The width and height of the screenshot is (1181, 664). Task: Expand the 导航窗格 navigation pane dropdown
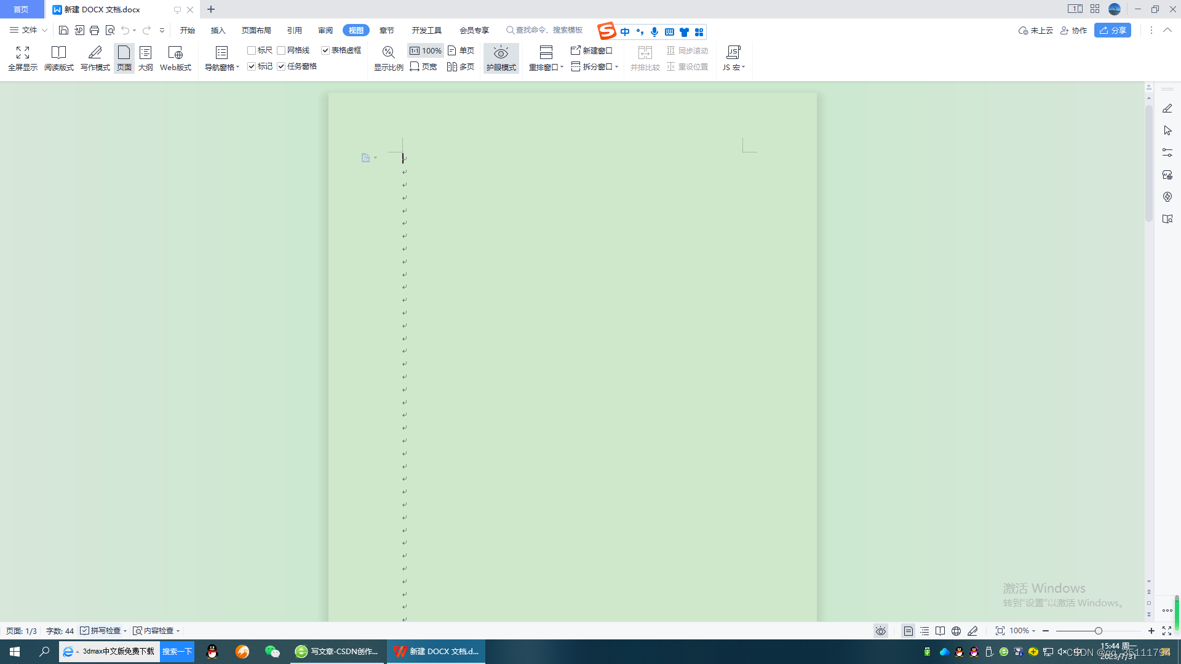[237, 67]
